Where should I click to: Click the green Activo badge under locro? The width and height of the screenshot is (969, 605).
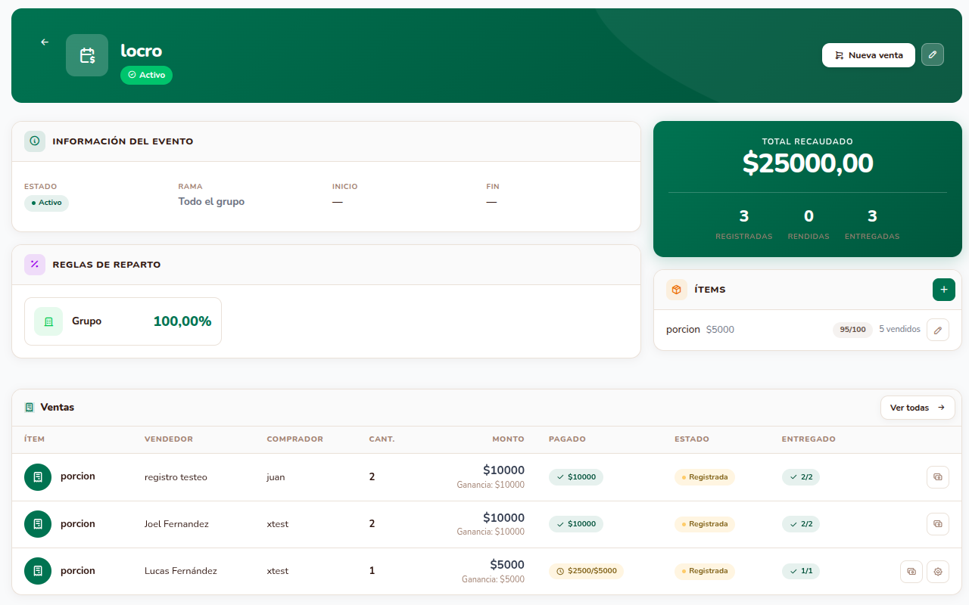[x=146, y=75]
